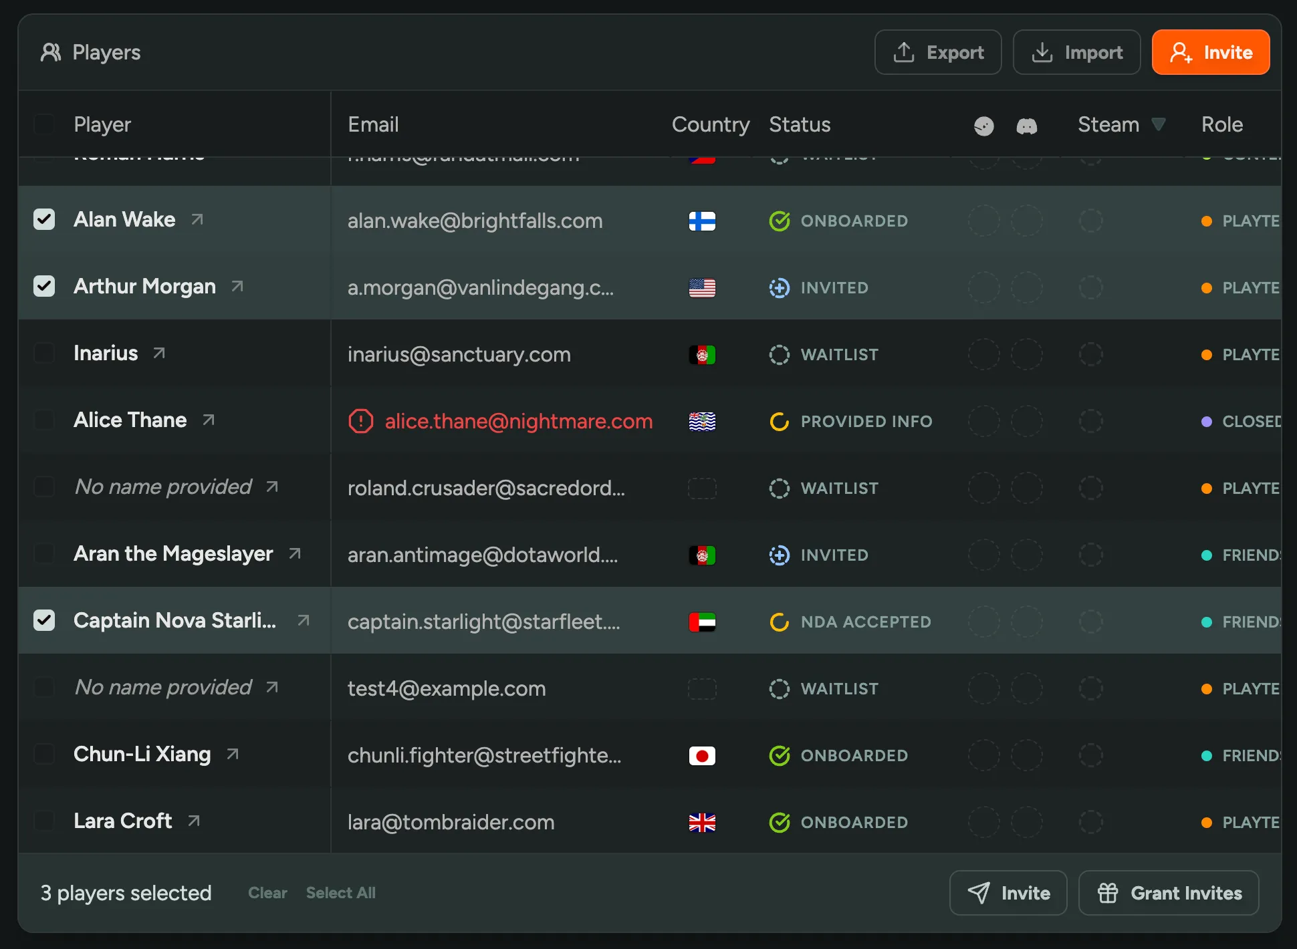Click the face icon column header

[x=983, y=126]
